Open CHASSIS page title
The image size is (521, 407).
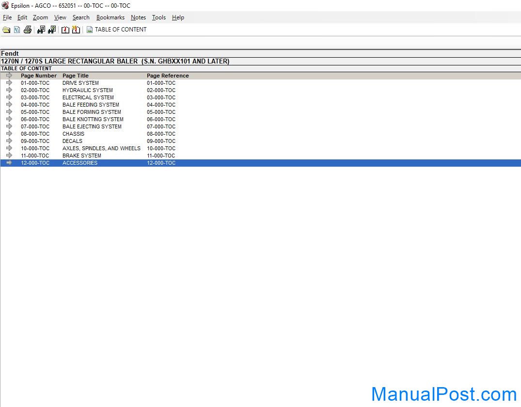pyautogui.click(x=74, y=134)
